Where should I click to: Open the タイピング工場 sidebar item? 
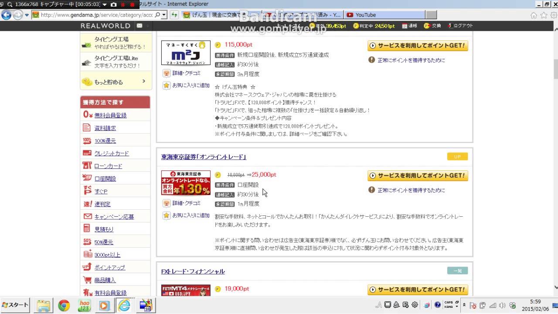116,43
